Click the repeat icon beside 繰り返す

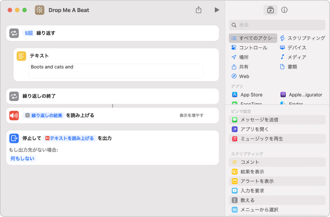(x=14, y=33)
